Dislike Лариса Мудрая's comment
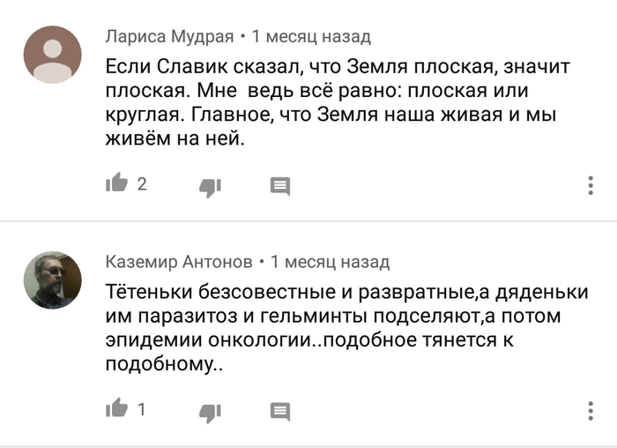This screenshot has width=617, height=448. point(210,185)
